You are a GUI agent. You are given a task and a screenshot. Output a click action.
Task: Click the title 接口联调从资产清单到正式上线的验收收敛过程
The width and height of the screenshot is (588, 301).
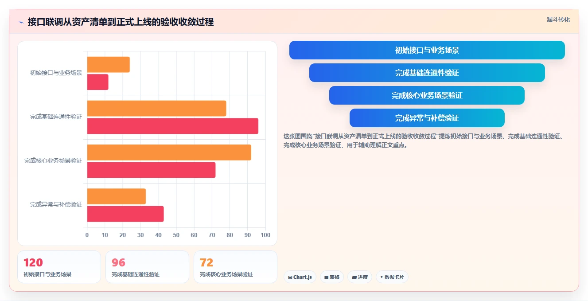pos(121,22)
